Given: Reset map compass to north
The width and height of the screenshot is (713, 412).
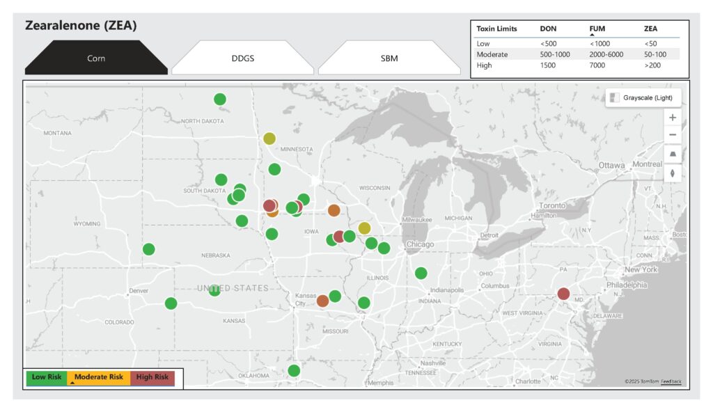Looking at the screenshot, I should 672,173.
